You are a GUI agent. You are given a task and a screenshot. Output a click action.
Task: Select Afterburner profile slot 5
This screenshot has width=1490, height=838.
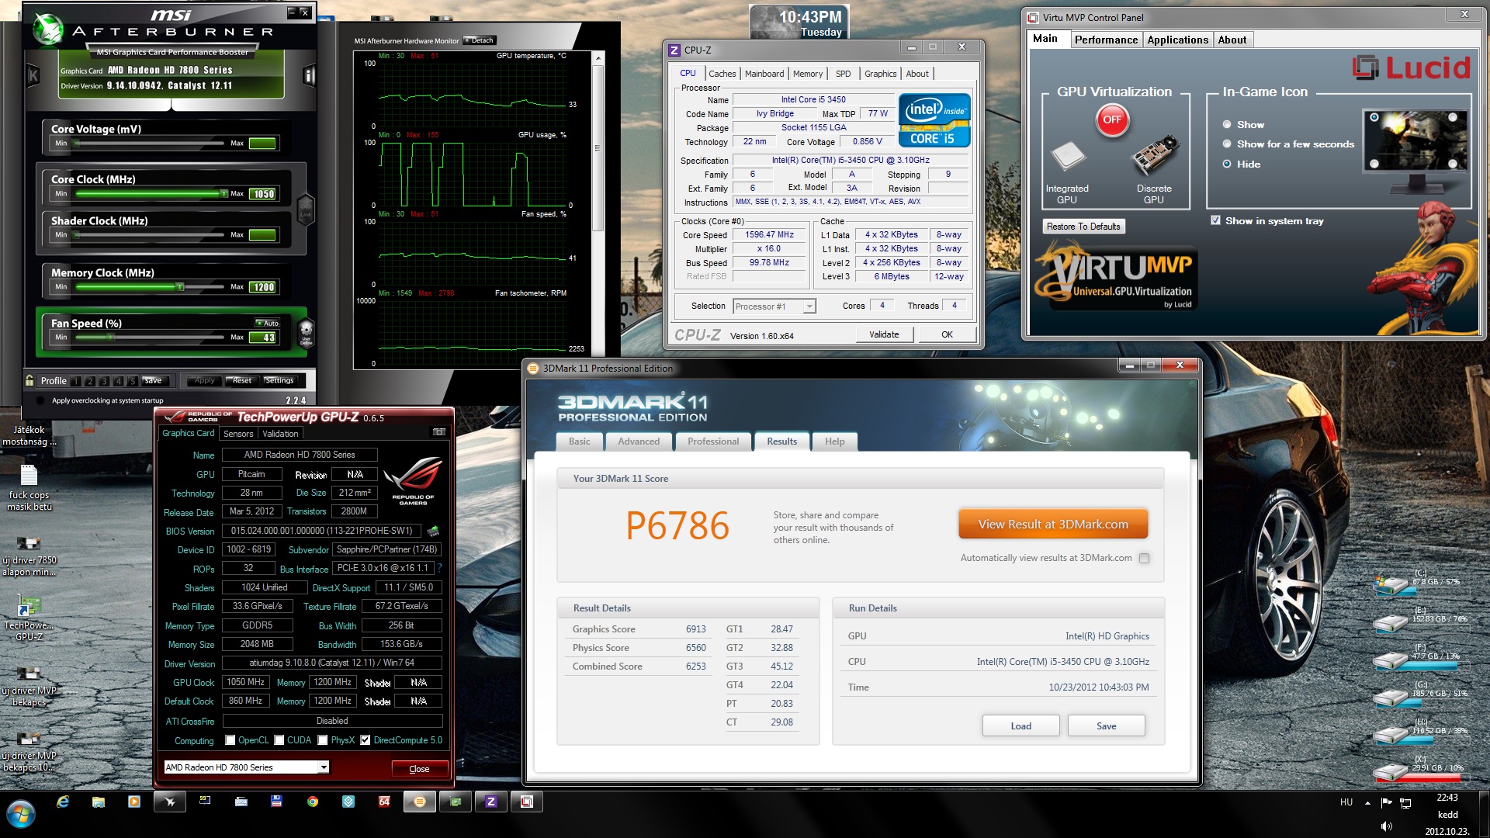point(133,381)
